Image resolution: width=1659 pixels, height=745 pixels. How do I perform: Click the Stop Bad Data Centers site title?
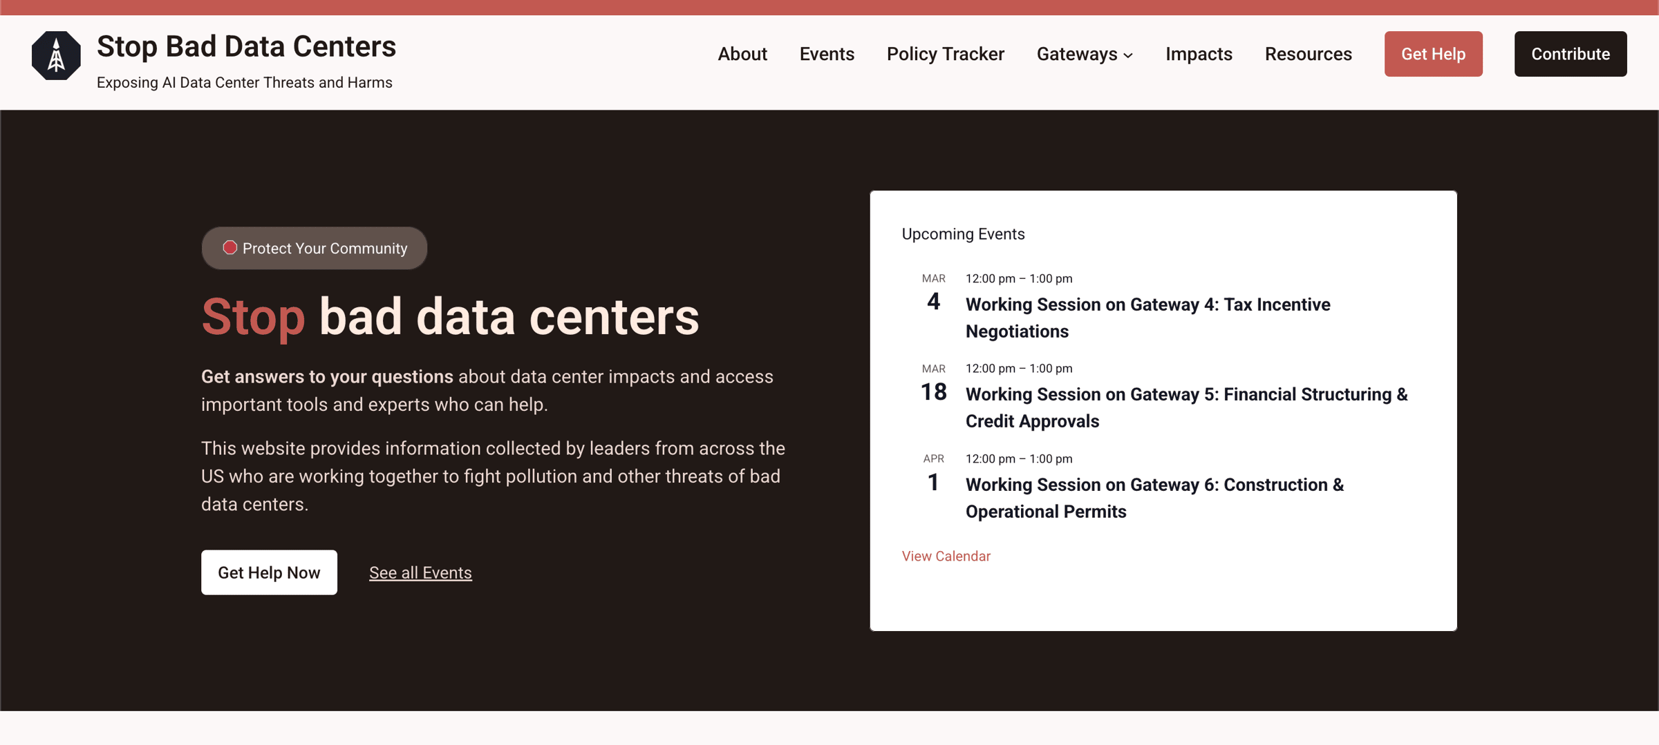click(246, 47)
